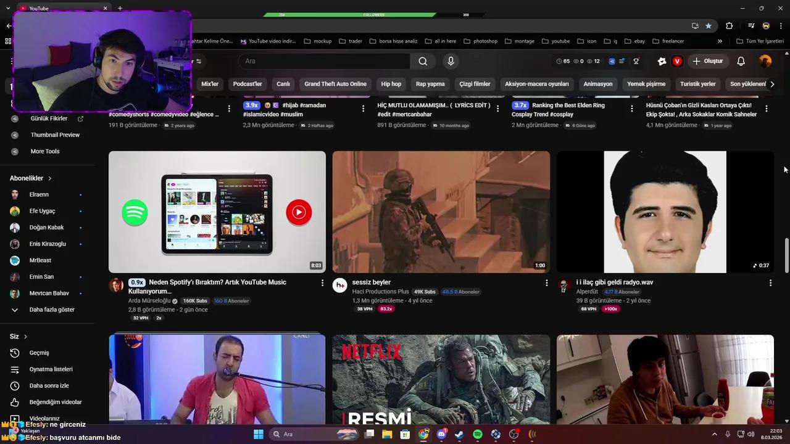
Task: Switch to the Podcast'ler filter tab
Action: pos(247,84)
